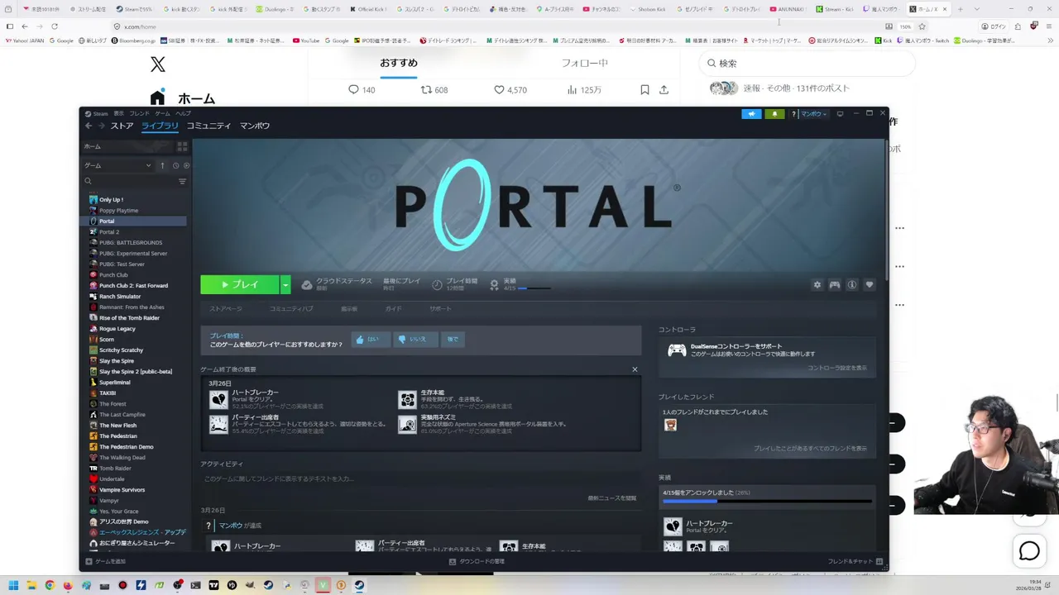Viewport: 1059px width, 595px height.
Task: Open the フレンド menu in Steam
Action: pos(139,113)
